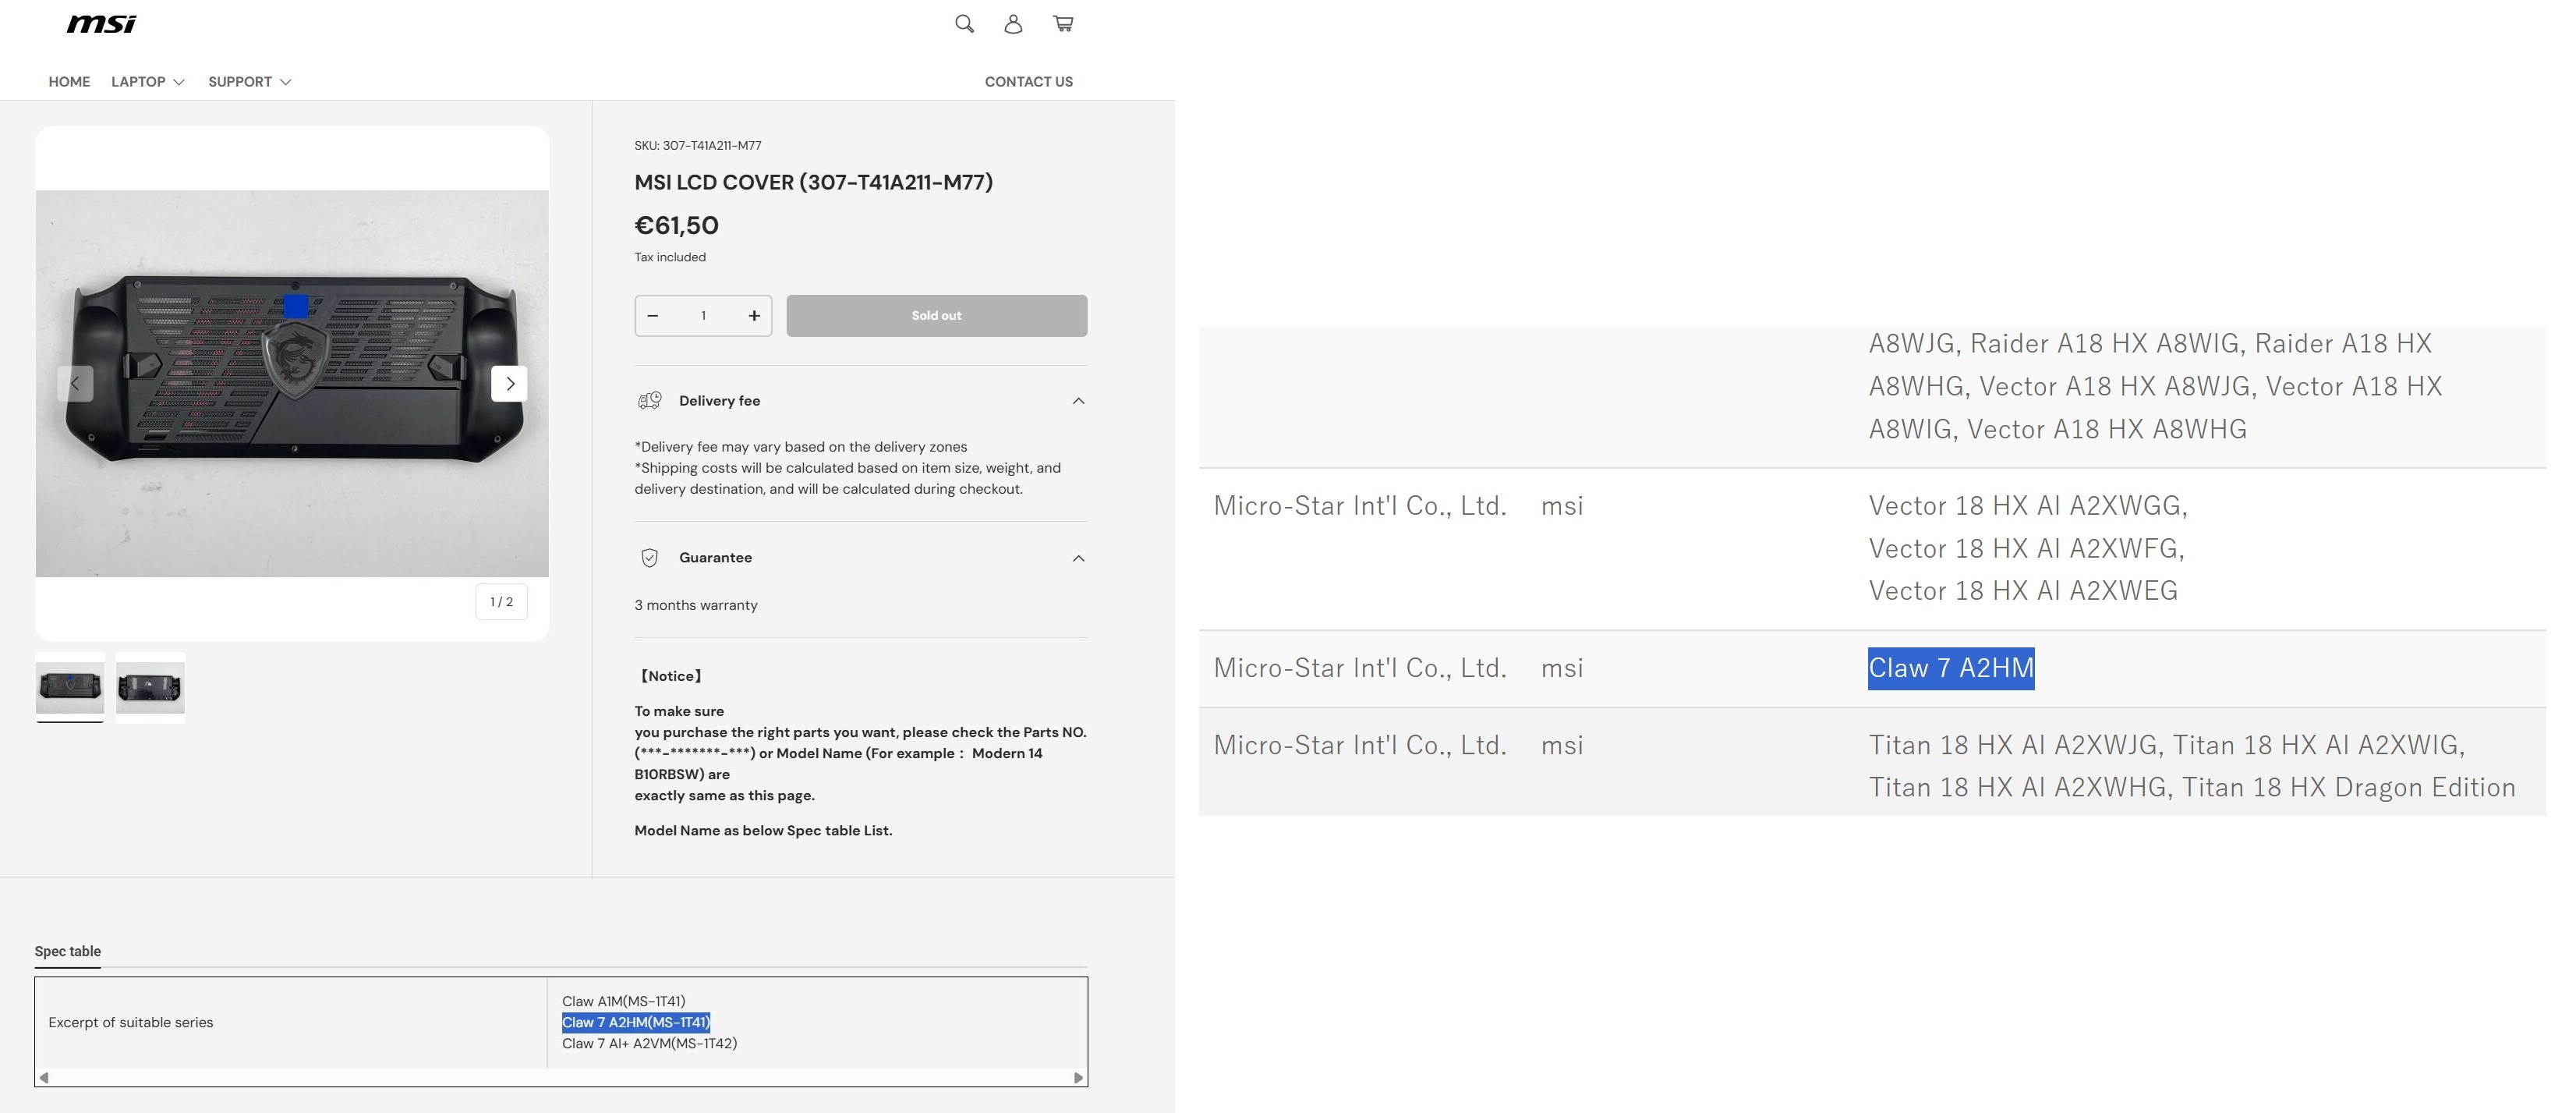Screen dimensions: 2576x1113
Task: Expand the SUPPORT menu
Action: click(250, 82)
